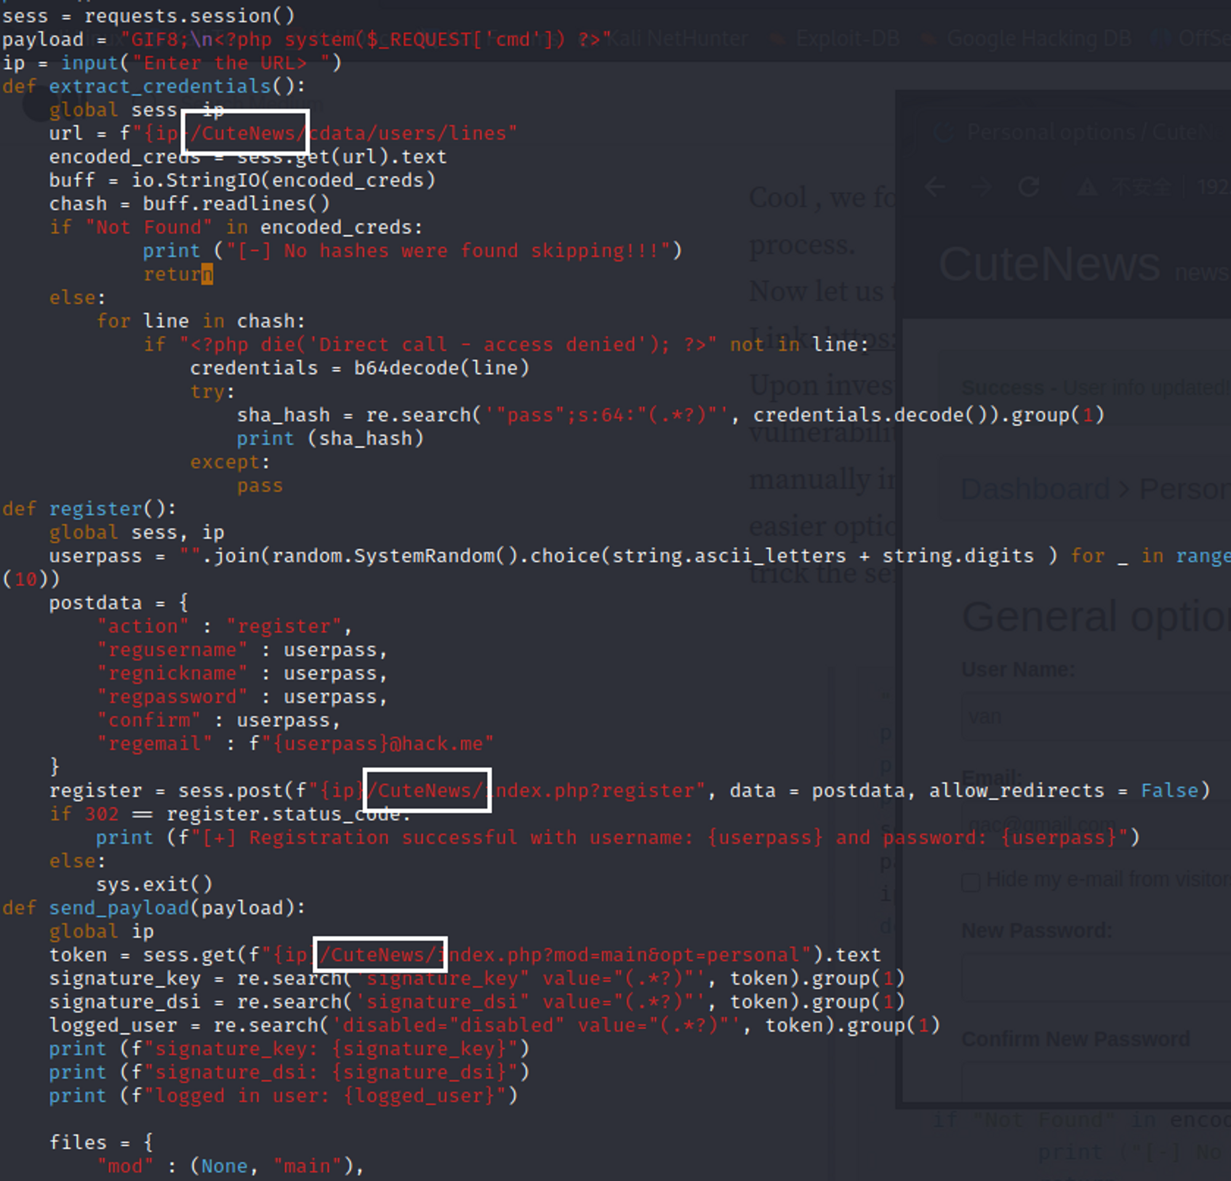Open the Google Hacking DB bookmark

pyautogui.click(x=1026, y=39)
